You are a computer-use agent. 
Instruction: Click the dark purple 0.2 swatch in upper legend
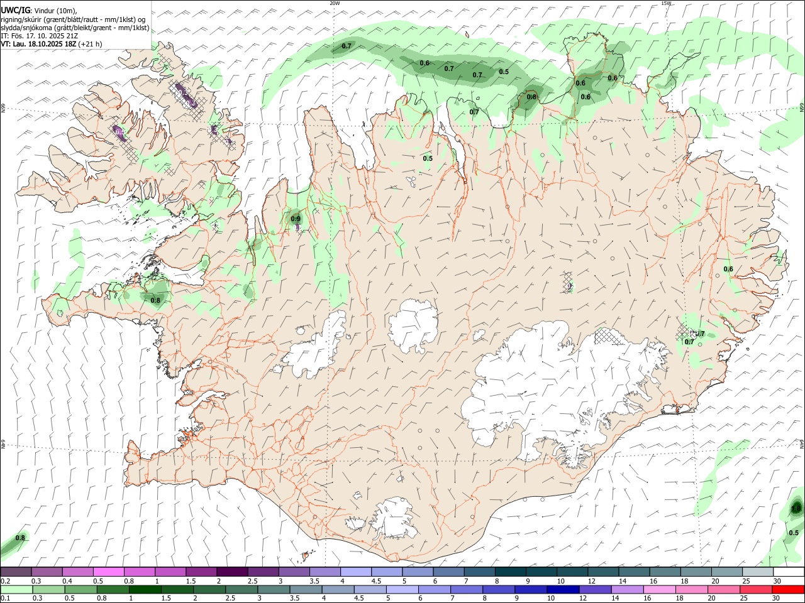coord(16,572)
